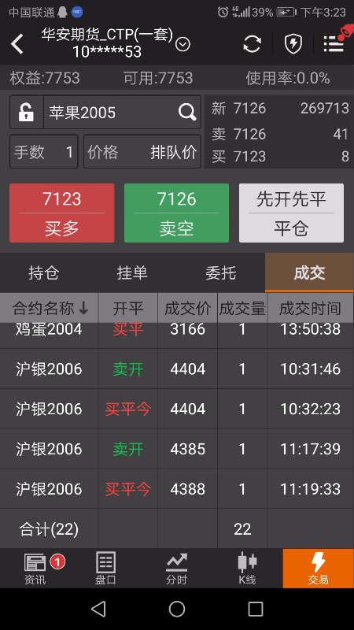354x630 pixels.
Task: Edit the 手数 lots field
Action: point(44,151)
